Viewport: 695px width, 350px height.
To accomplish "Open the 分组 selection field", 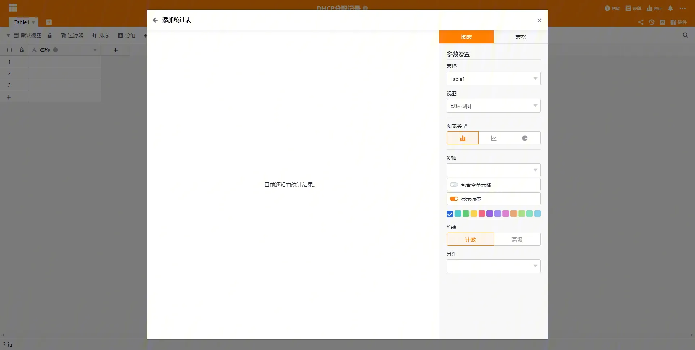I will coord(493,266).
